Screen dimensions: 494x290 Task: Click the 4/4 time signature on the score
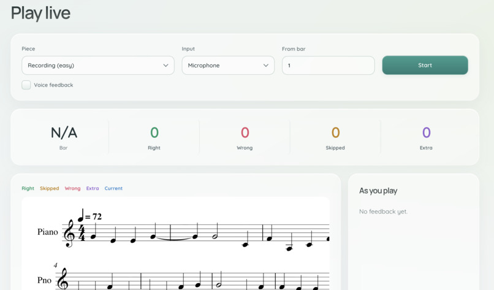click(x=82, y=233)
